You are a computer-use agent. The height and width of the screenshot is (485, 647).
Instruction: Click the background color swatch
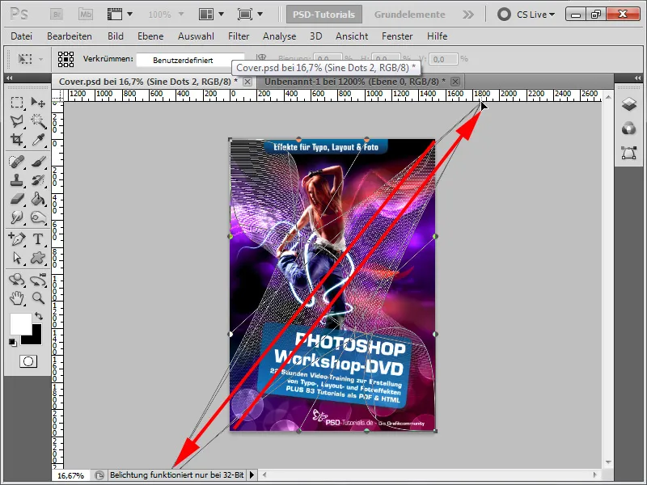point(35,338)
